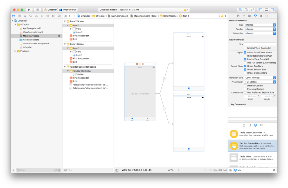
Task: Expand View under Item 2
Action: pos(71,29)
